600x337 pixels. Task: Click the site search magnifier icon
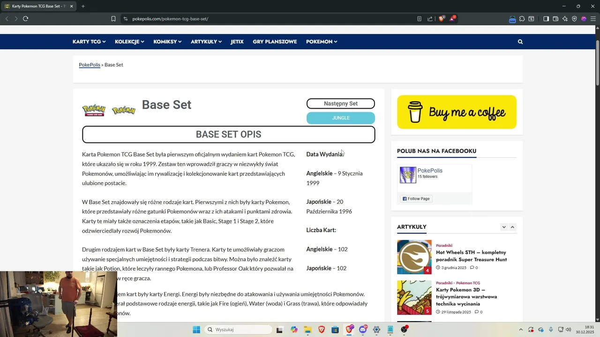click(x=520, y=42)
